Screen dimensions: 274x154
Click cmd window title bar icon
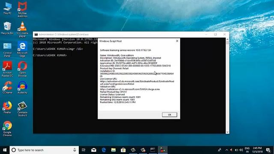point(36,34)
